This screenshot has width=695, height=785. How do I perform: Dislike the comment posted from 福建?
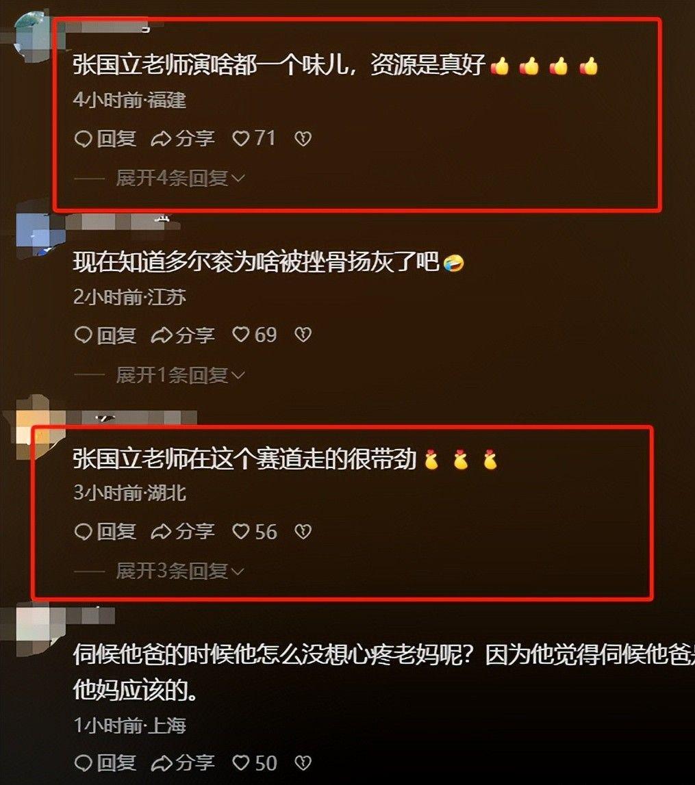[x=303, y=138]
